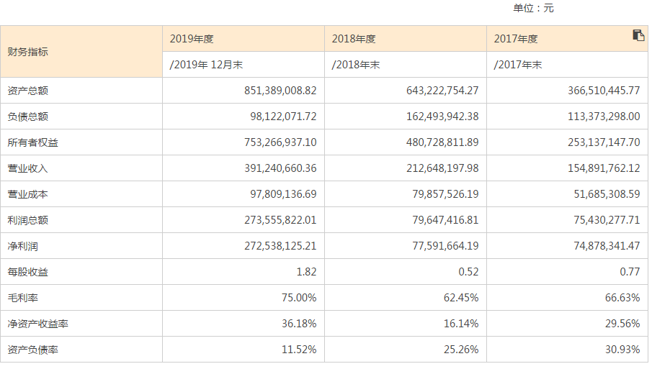Click the 负债总额 row label
Image resolution: width=652 pixels, height=369 pixels.
(x=28, y=117)
